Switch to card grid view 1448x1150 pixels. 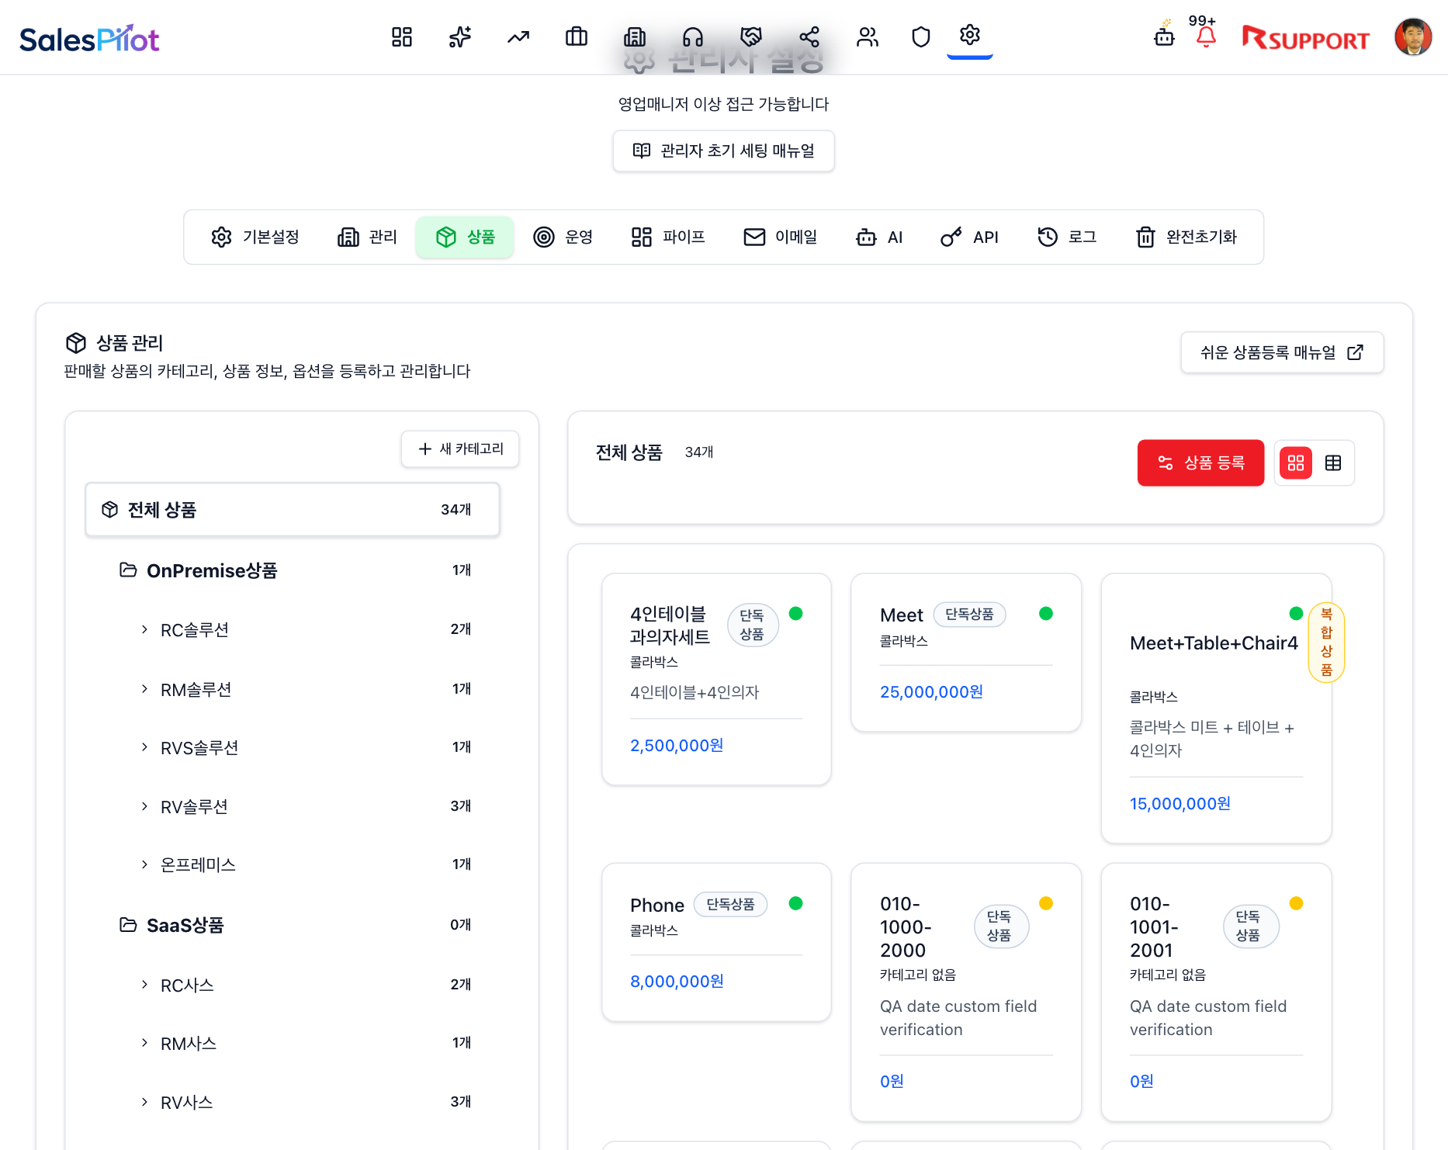1295,463
